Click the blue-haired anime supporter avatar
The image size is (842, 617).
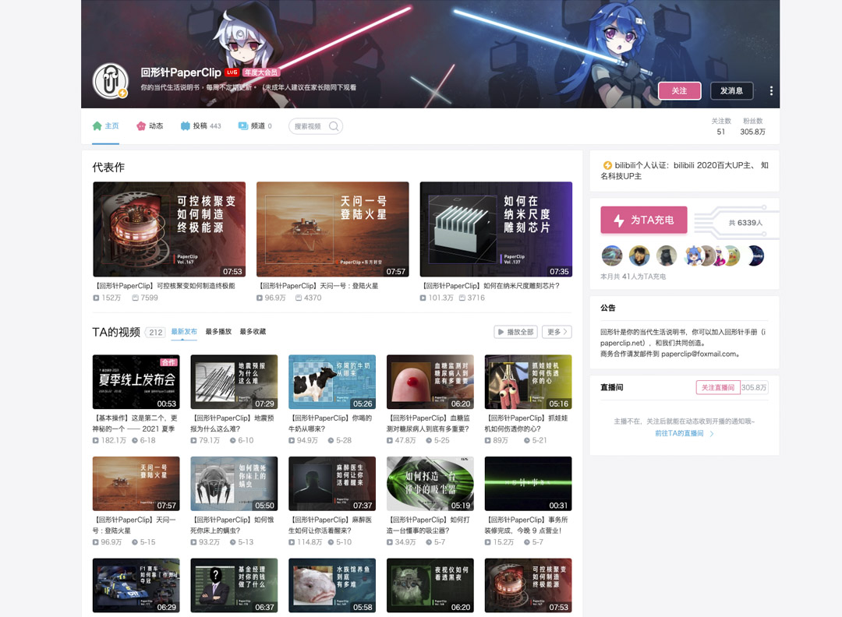(x=694, y=256)
